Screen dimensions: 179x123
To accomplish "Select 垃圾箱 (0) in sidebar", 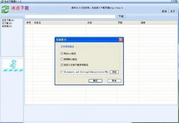I will click(7, 26).
